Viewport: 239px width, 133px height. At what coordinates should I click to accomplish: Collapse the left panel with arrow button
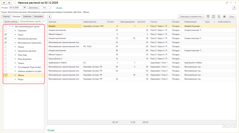pos(50,16)
